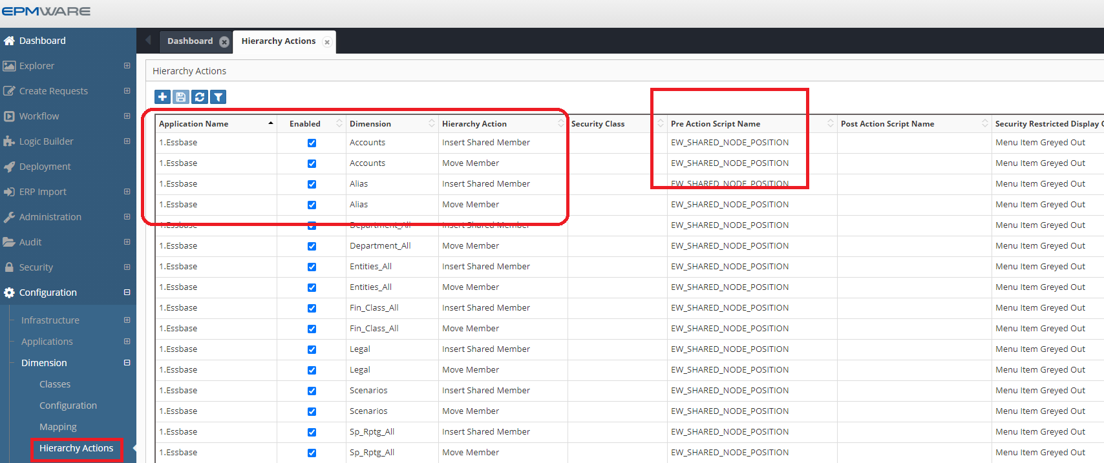
Task: Expand the Explorer menu section
Action: click(x=127, y=66)
